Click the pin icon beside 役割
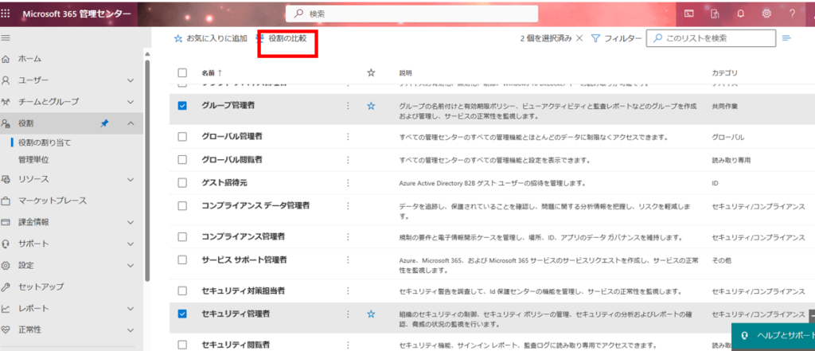 coord(104,123)
